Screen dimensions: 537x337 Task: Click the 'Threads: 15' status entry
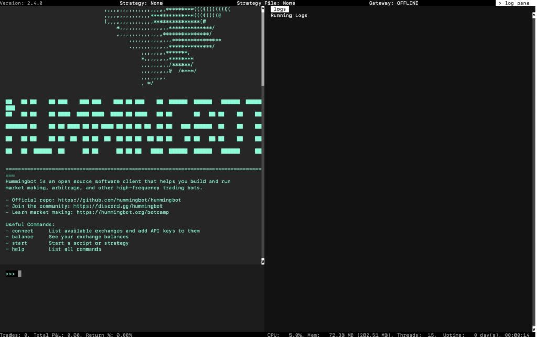click(416, 335)
